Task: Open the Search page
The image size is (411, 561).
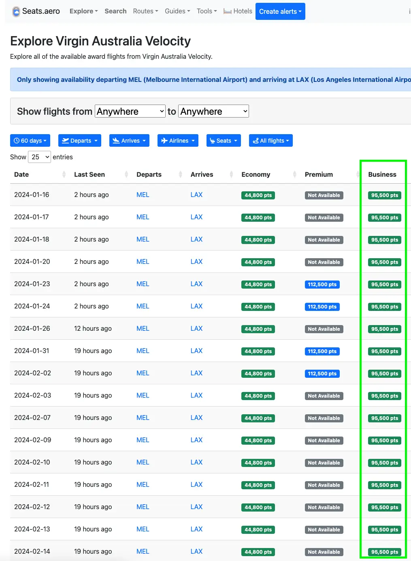Action: pos(115,11)
